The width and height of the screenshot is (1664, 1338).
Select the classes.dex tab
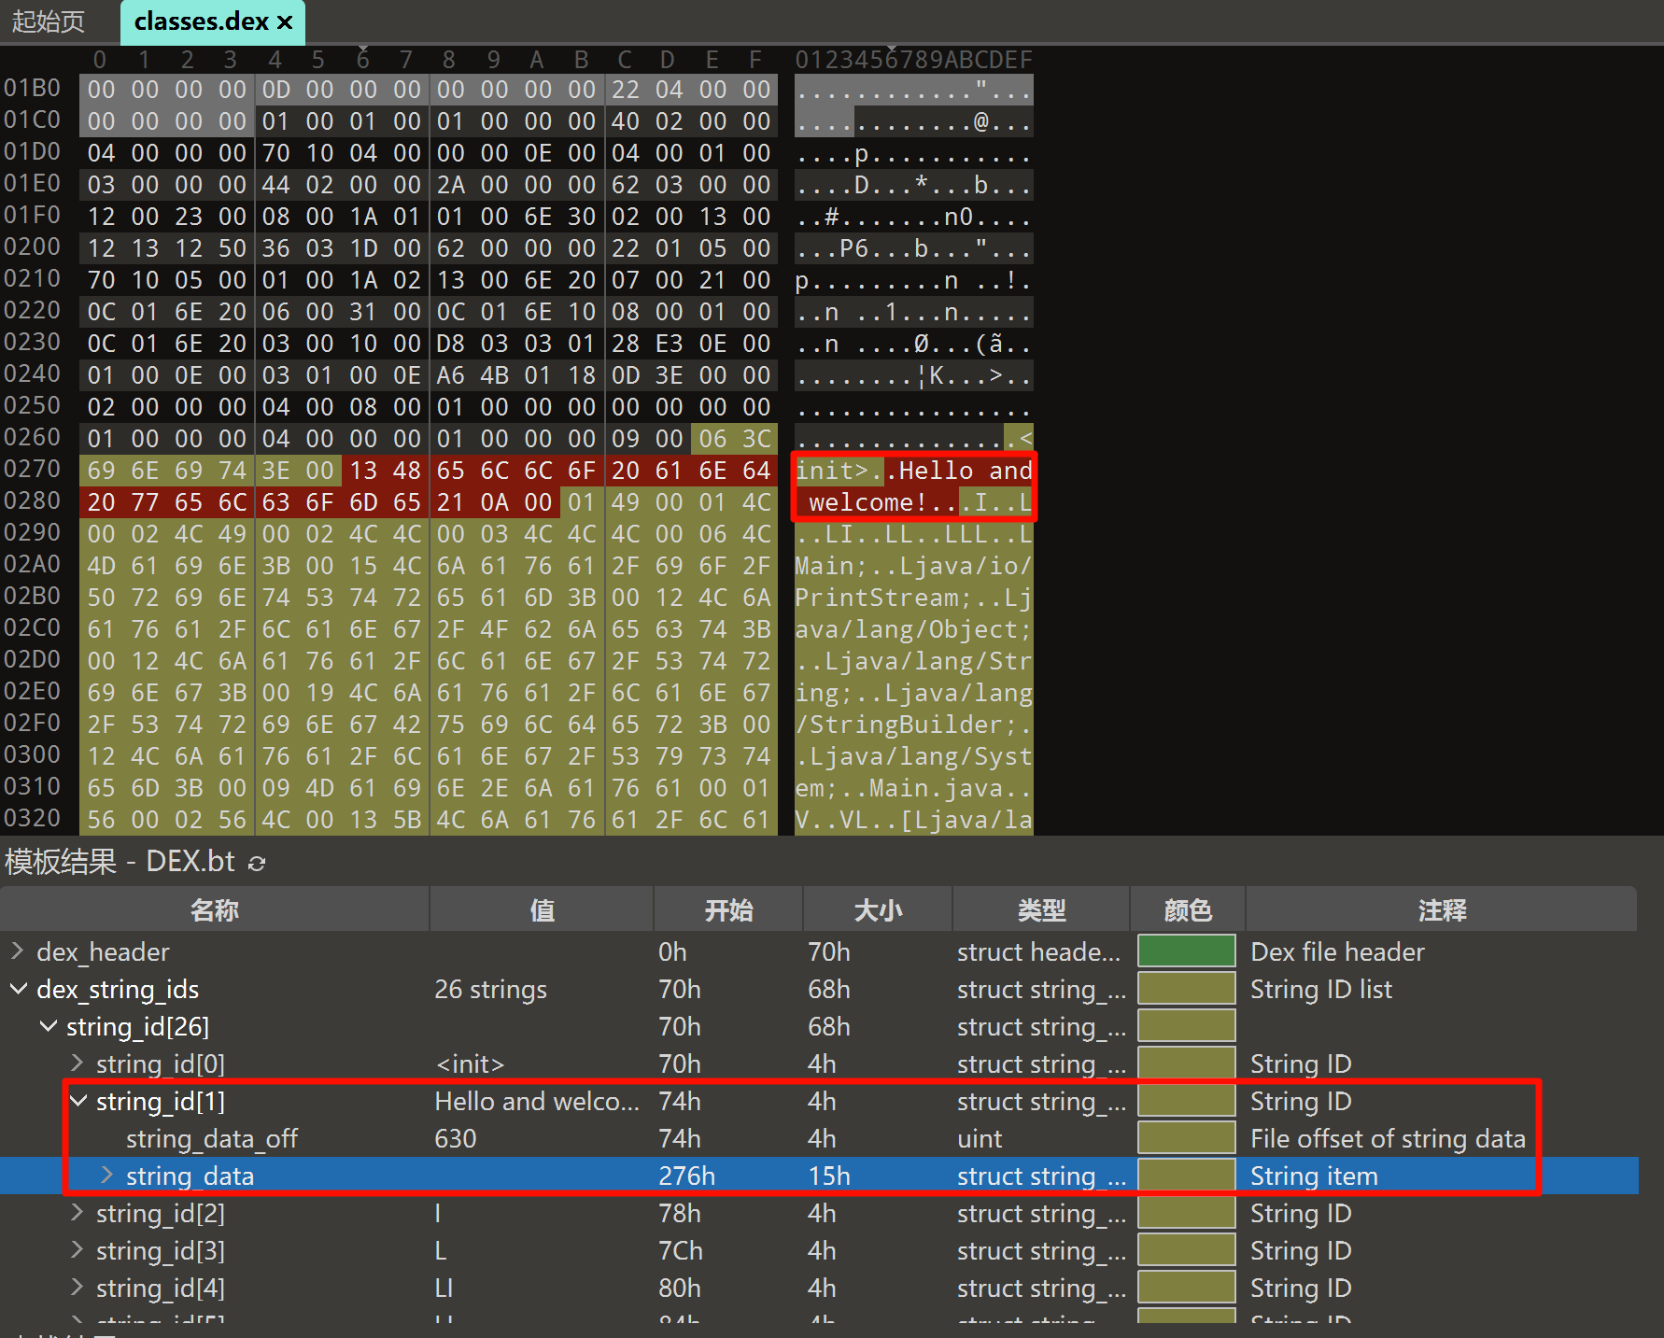pos(201,21)
